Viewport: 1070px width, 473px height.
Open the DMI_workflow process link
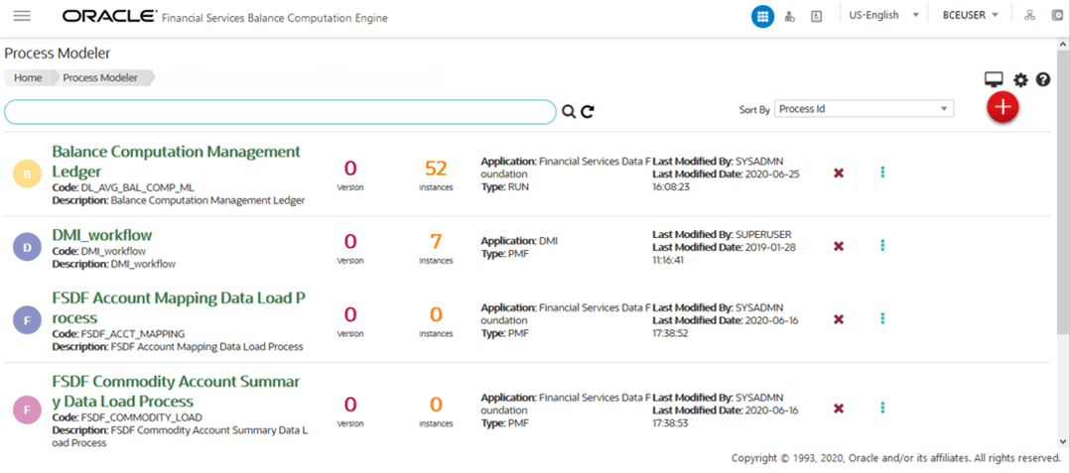[102, 235]
